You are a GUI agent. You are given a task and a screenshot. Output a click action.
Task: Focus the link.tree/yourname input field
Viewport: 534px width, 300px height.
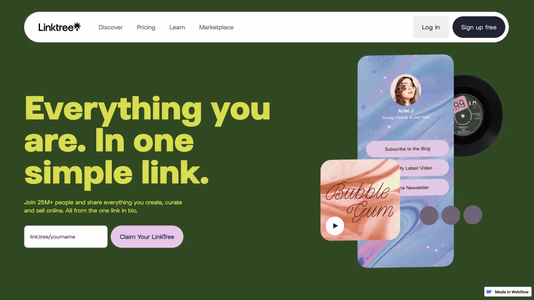66,237
